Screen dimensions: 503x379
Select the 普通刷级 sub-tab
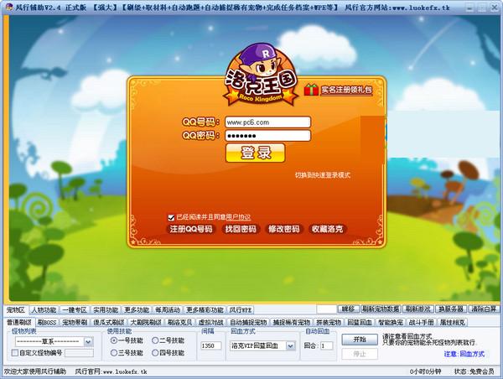pyautogui.click(x=19, y=322)
